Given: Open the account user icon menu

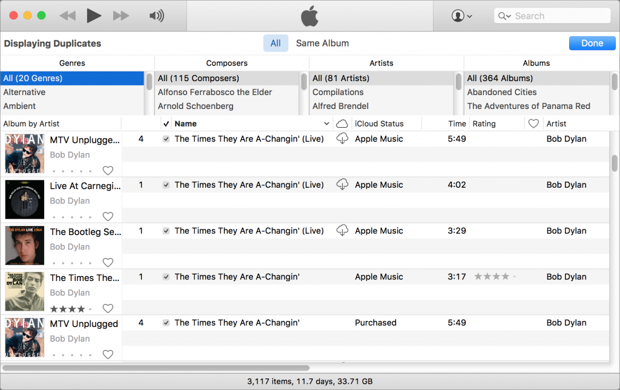Looking at the screenshot, I should [x=461, y=16].
